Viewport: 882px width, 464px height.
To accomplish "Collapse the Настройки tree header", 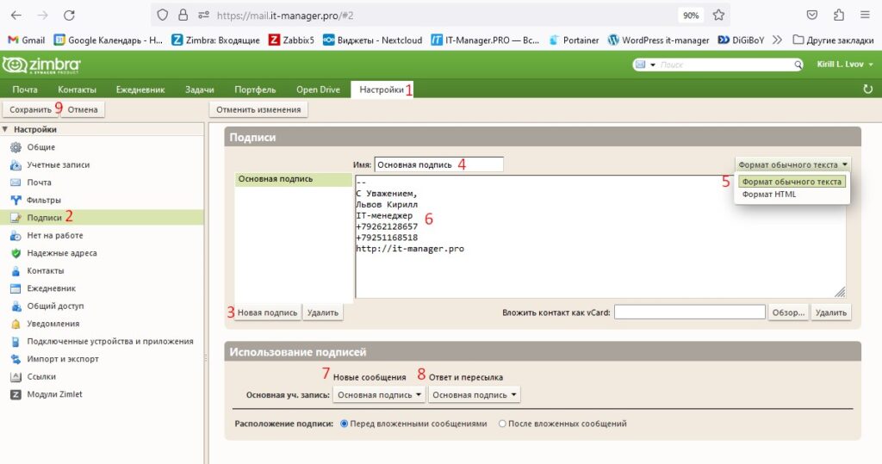I will (5, 129).
